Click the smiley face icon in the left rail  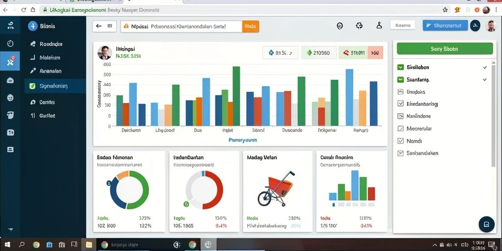pyautogui.click(x=10, y=98)
